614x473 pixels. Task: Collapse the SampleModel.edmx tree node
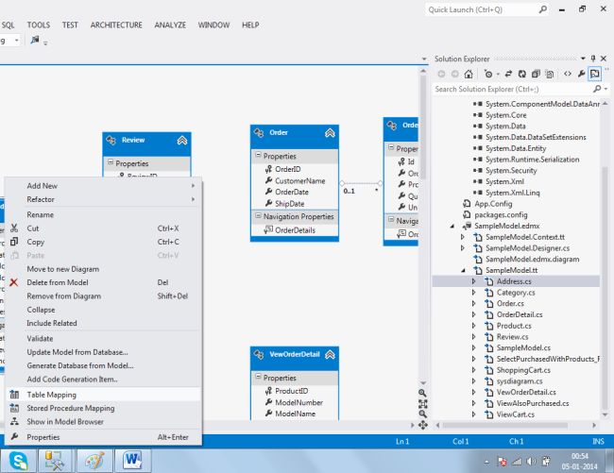[x=452, y=227]
